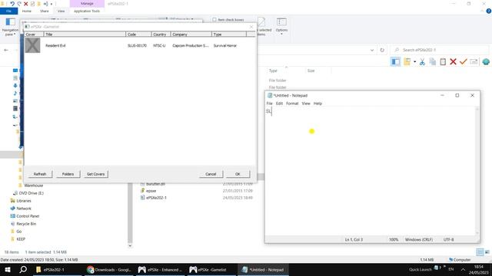The width and height of the screenshot is (492, 276).
Task: Switch to ePSXe202-1 folder taskbar item
Action: click(56, 269)
